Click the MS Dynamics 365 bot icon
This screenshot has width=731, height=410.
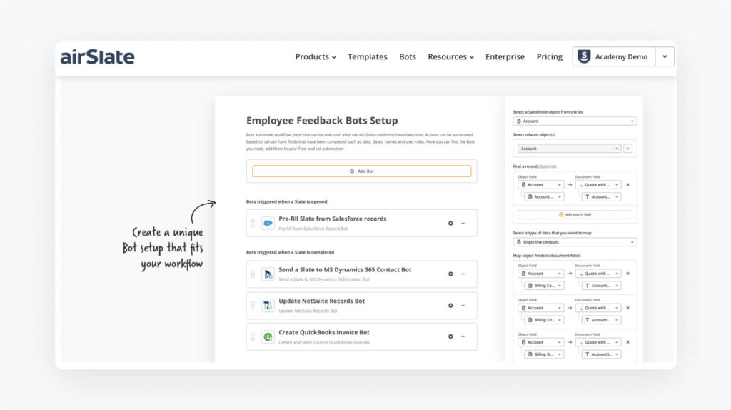click(268, 274)
